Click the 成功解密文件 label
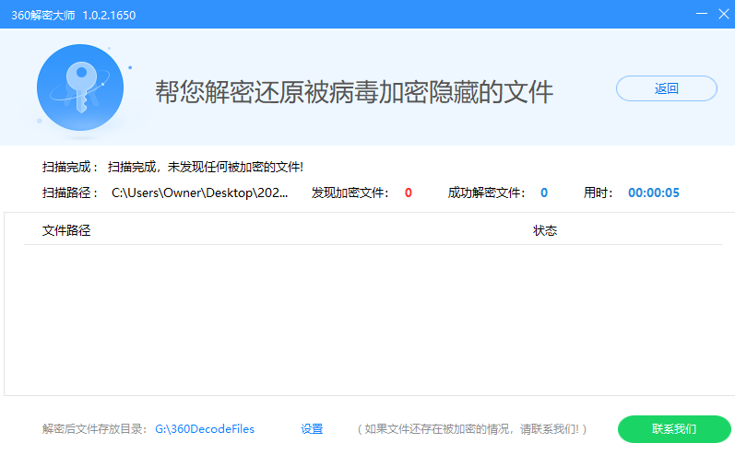 486,192
